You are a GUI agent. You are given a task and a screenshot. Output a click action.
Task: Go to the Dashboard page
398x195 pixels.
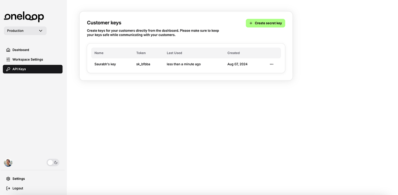click(21, 50)
